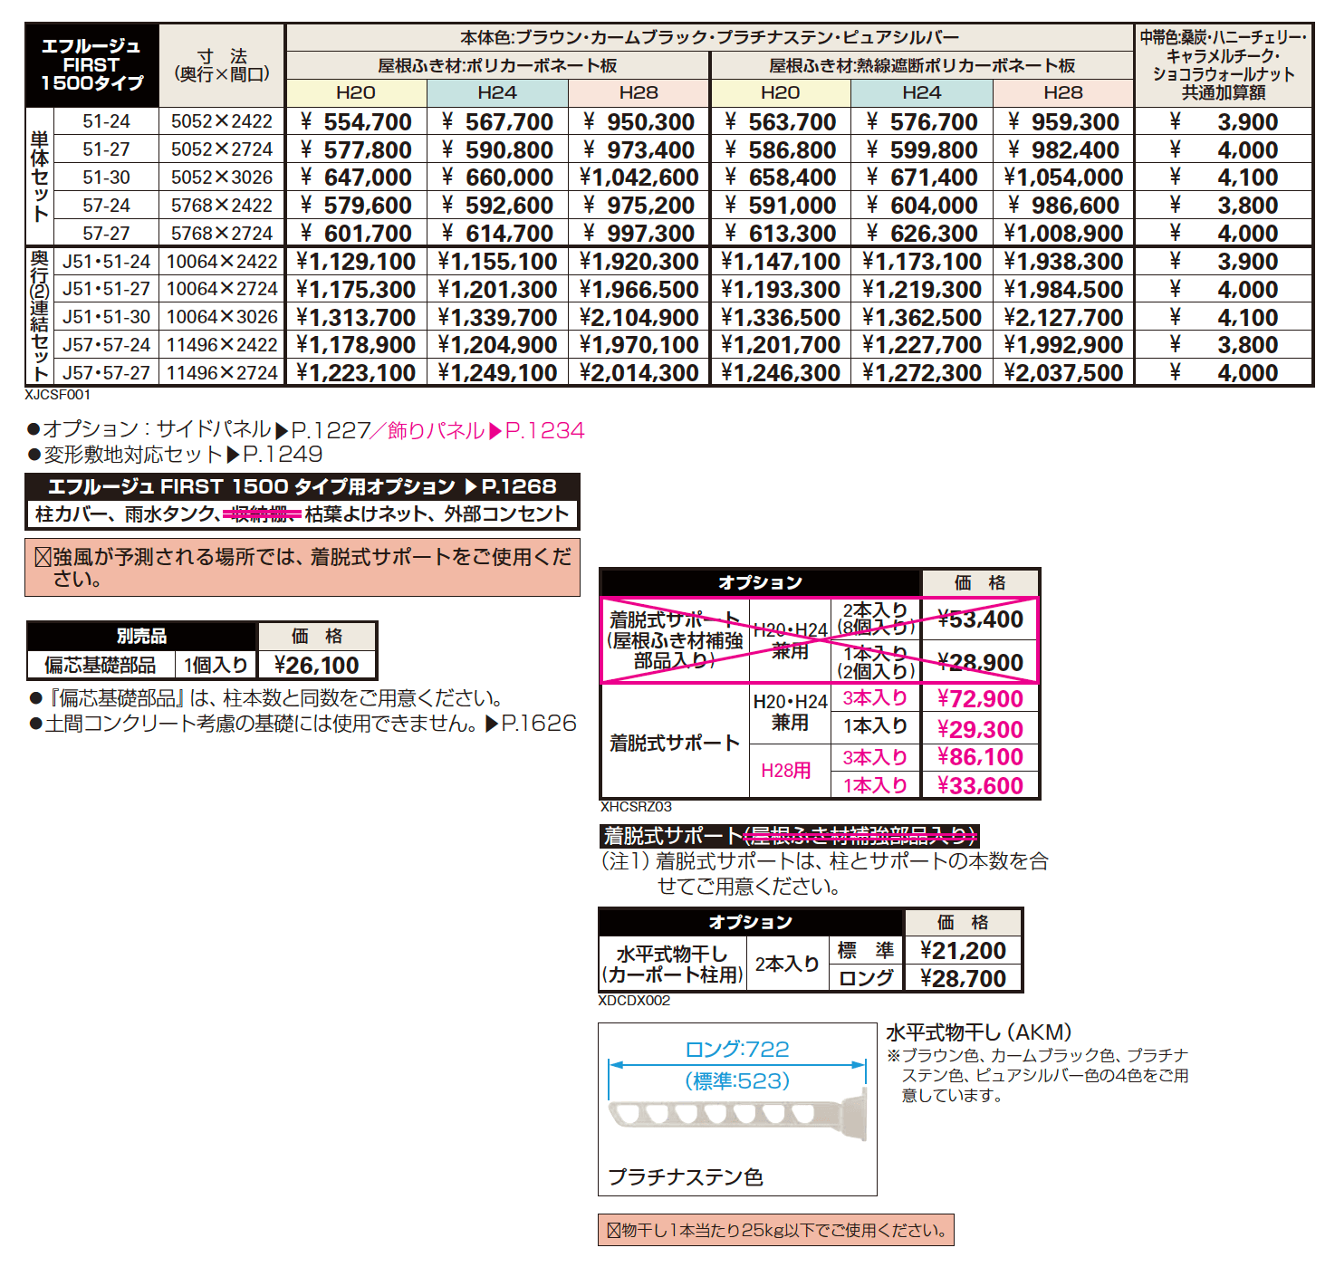Select price ¥2,037,500
Screen dimensions: 1335x1267
[1063, 373]
